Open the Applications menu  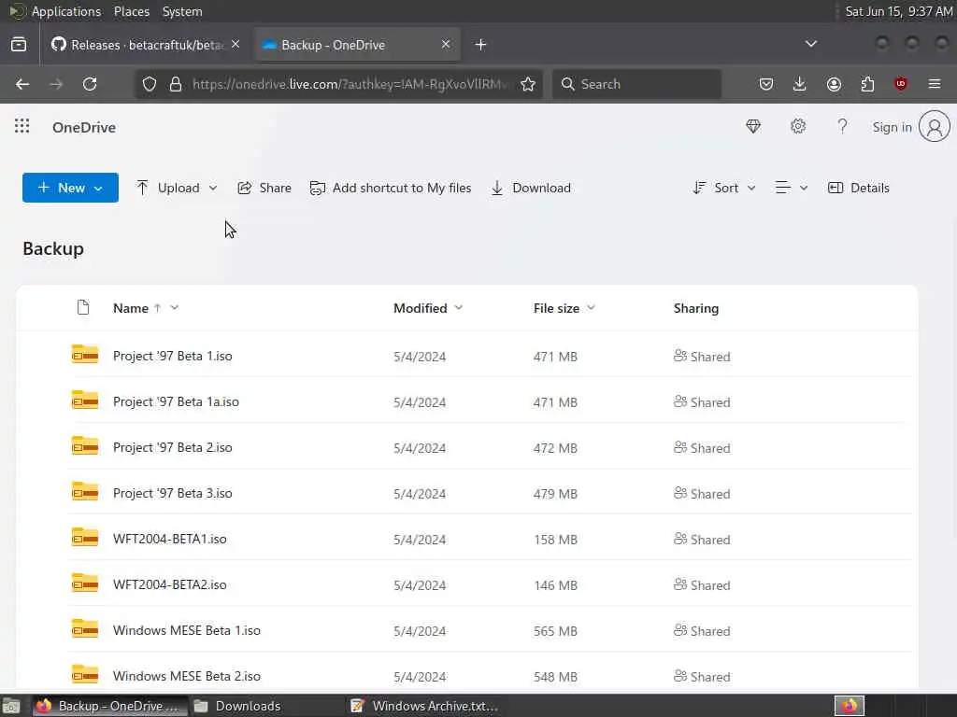coord(66,11)
